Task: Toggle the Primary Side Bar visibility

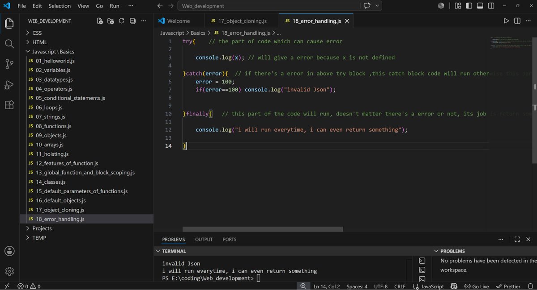Action: click(469, 6)
